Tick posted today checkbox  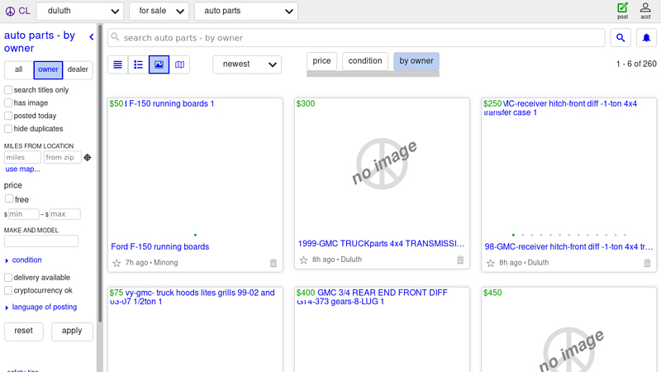pyautogui.click(x=8, y=116)
